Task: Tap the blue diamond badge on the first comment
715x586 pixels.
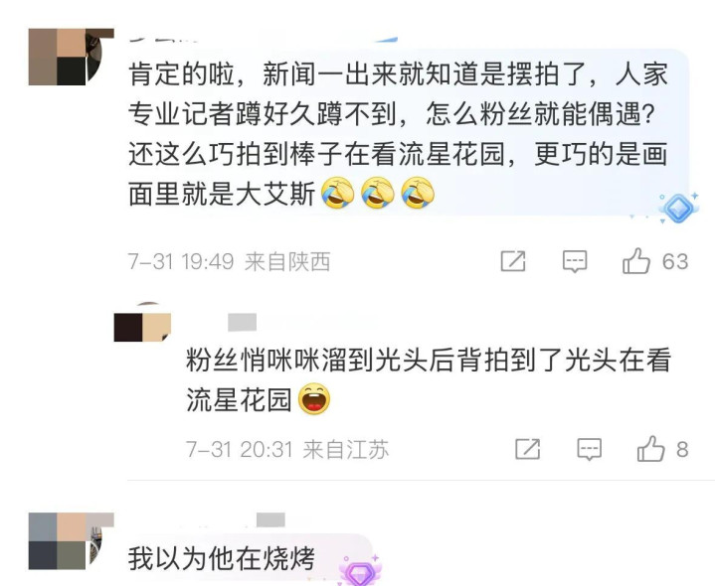Action: coord(678,209)
